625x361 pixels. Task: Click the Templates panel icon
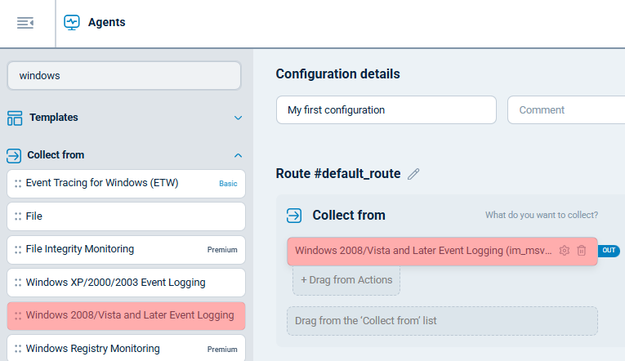tap(15, 118)
